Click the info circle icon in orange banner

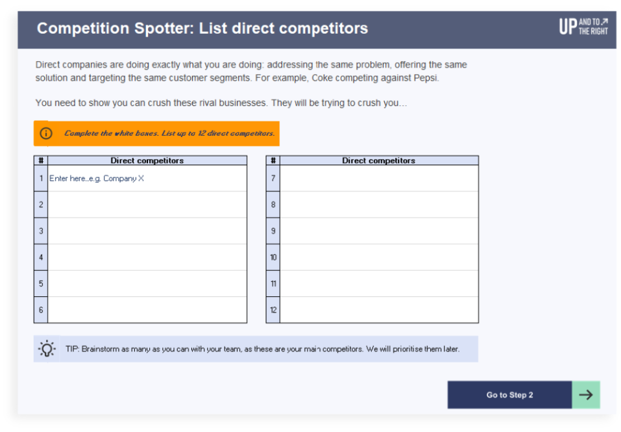click(46, 133)
